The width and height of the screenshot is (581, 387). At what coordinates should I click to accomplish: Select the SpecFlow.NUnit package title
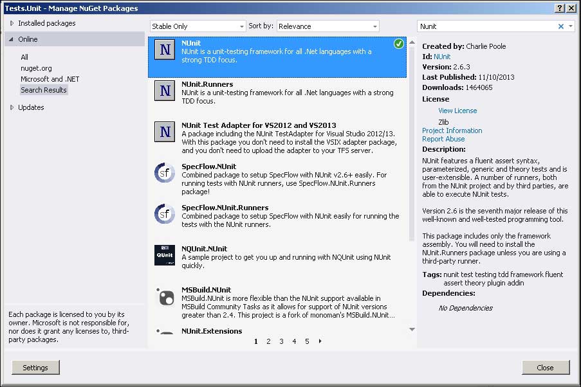208,166
